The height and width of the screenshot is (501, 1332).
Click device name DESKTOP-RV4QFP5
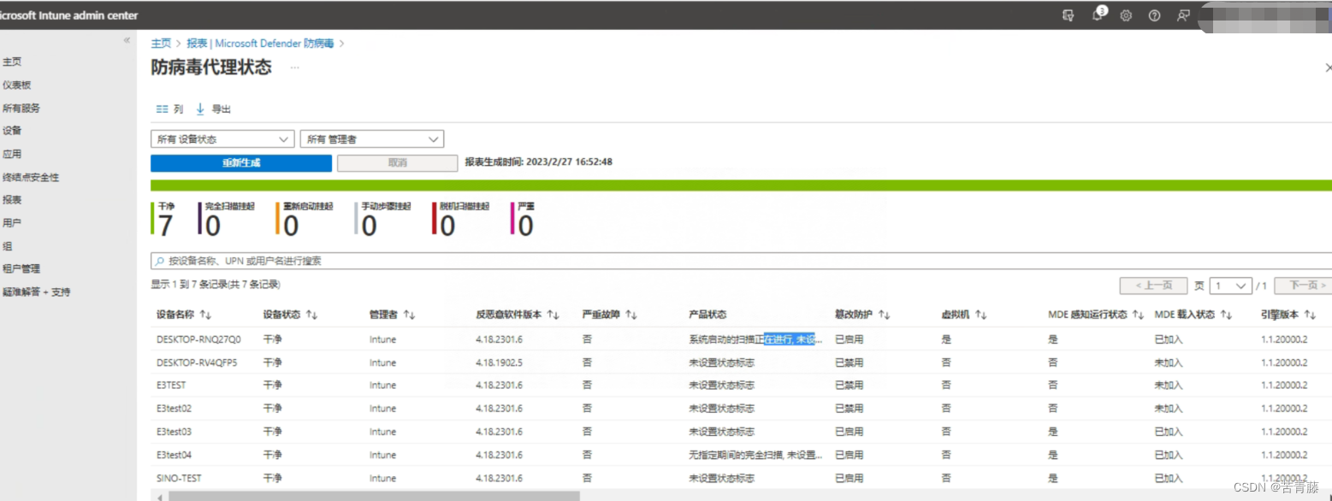coord(198,362)
